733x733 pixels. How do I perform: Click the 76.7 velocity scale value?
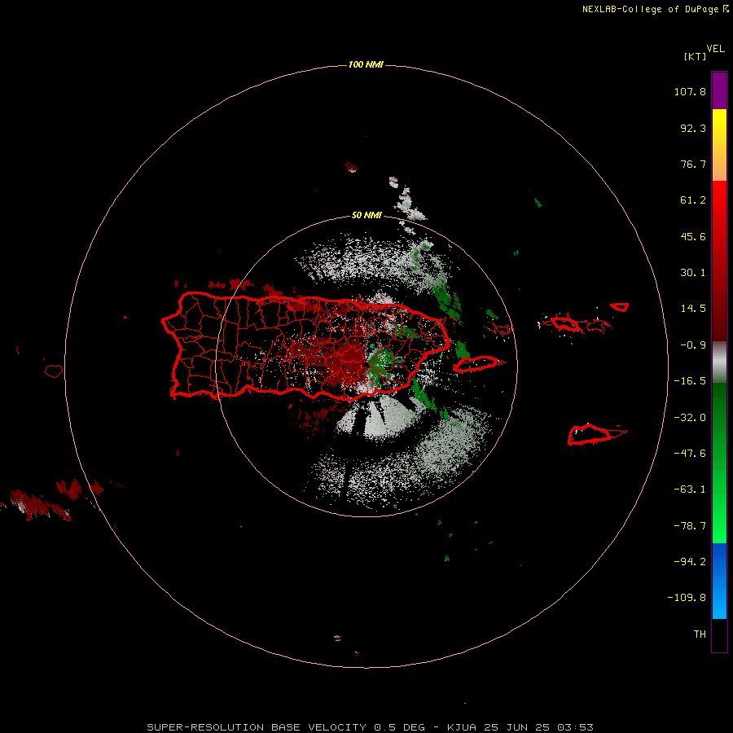point(693,164)
